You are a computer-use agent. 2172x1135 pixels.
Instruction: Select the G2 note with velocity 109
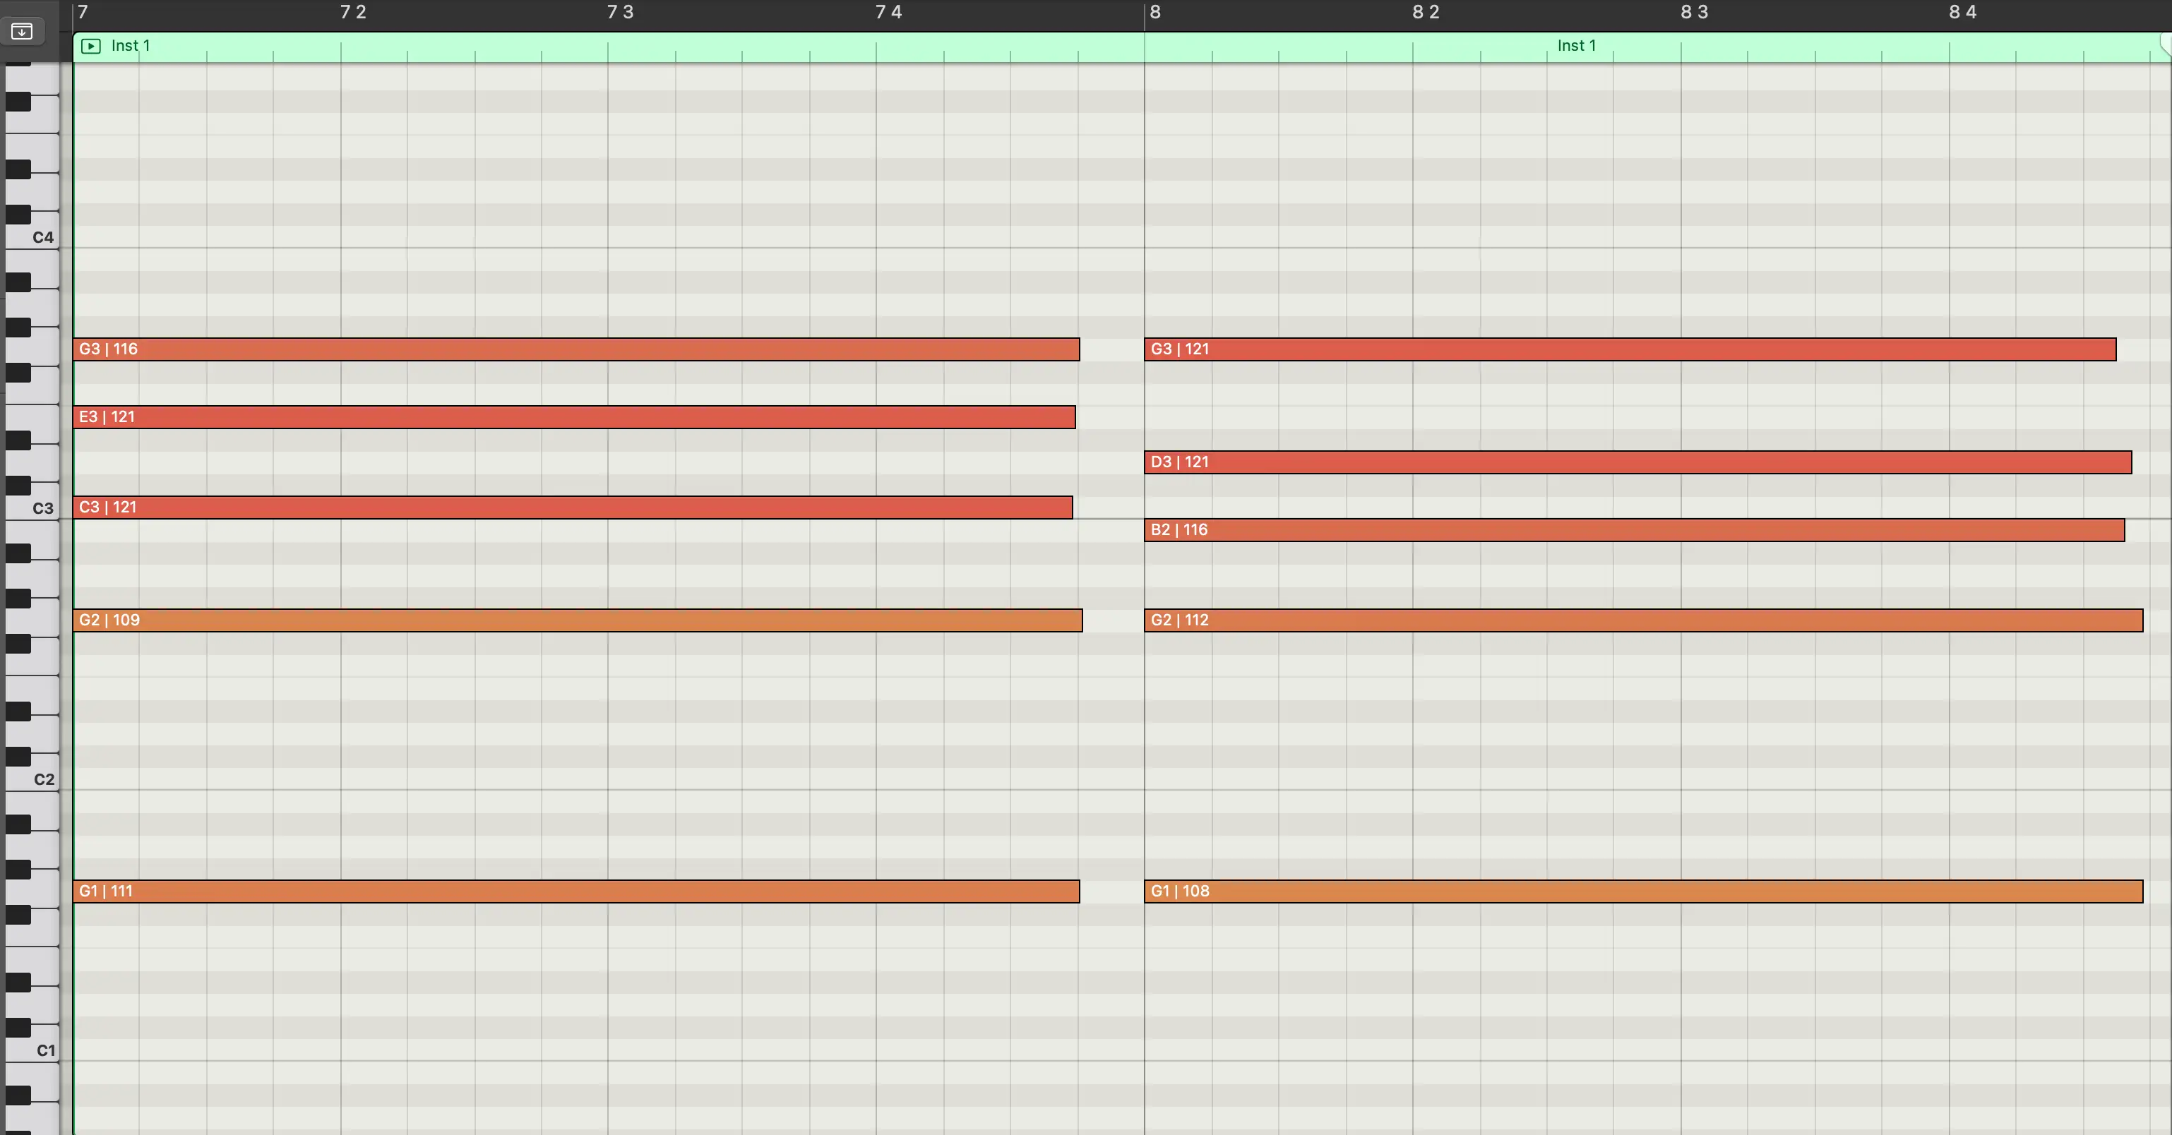pyautogui.click(x=577, y=621)
